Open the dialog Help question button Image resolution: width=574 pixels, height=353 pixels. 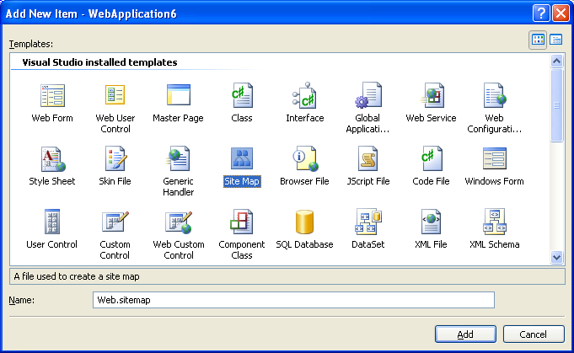[540, 13]
